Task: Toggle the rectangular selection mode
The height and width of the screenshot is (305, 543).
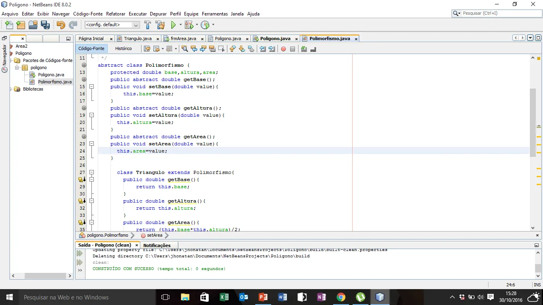Action: click(221, 49)
